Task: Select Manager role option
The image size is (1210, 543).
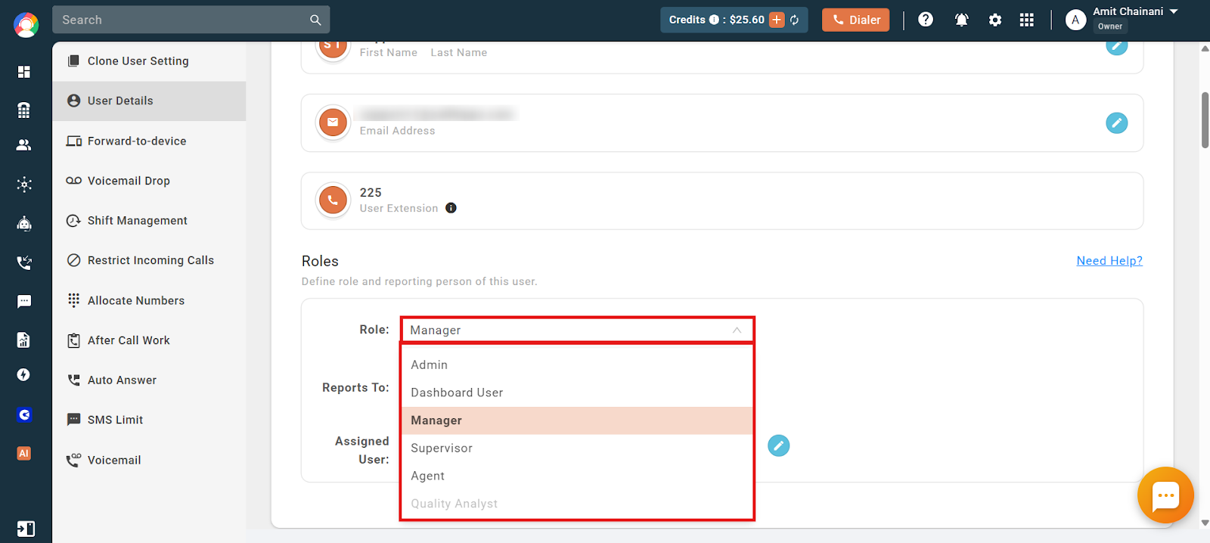Action: click(x=577, y=420)
